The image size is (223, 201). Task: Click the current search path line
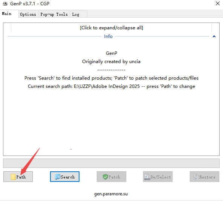(111, 86)
